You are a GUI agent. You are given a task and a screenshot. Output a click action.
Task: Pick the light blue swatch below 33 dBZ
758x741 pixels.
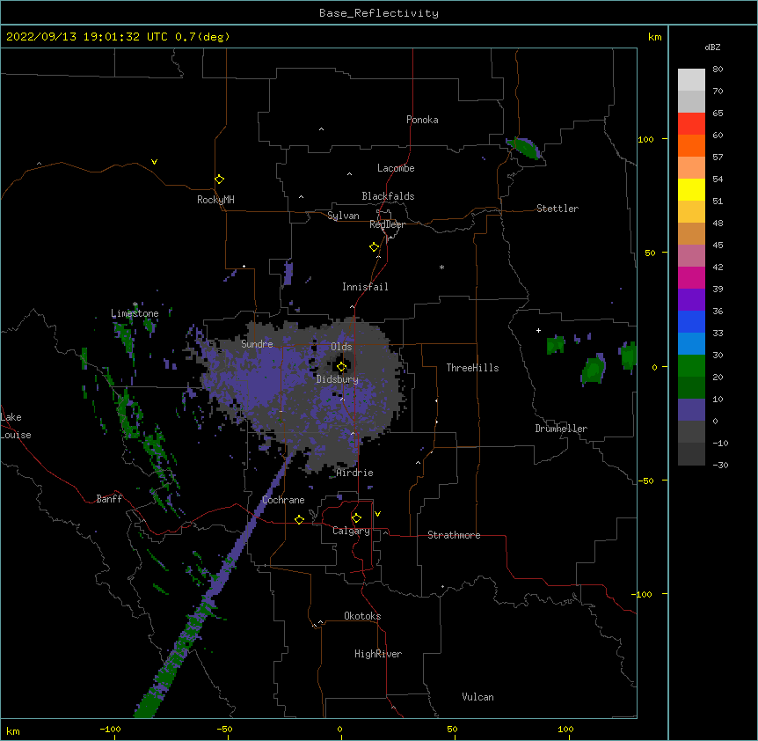(x=691, y=344)
